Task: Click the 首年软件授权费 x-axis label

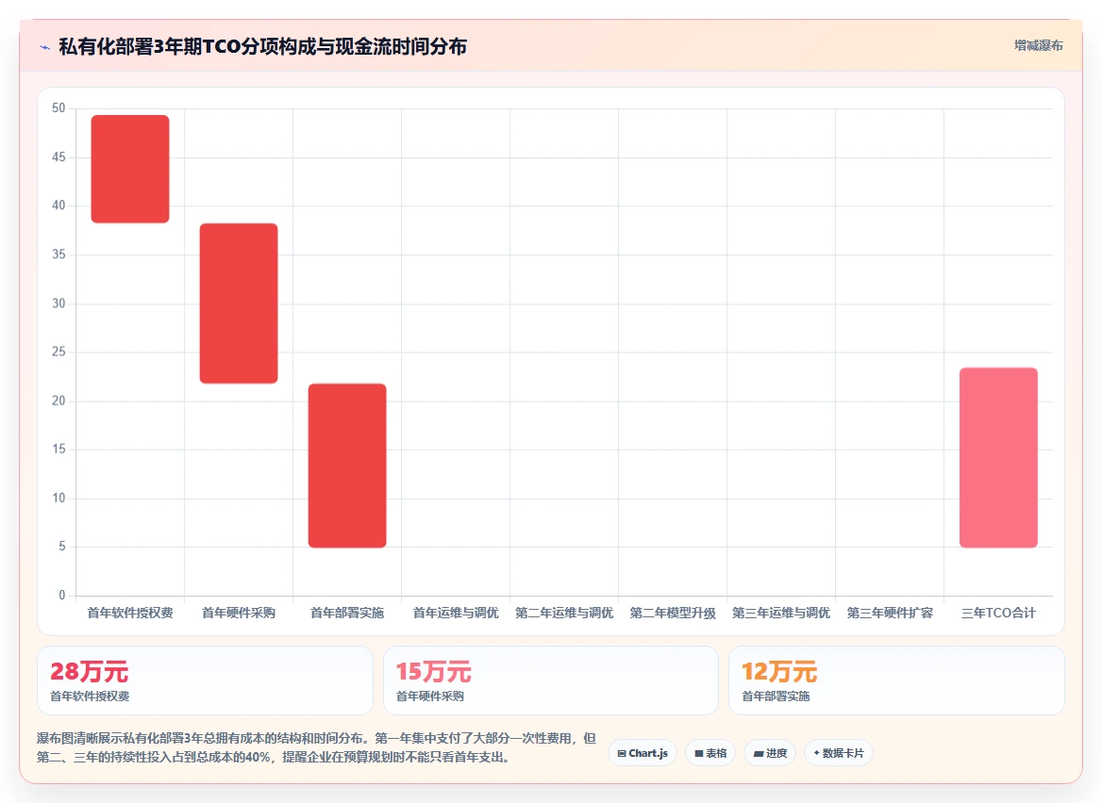Action: coord(130,613)
